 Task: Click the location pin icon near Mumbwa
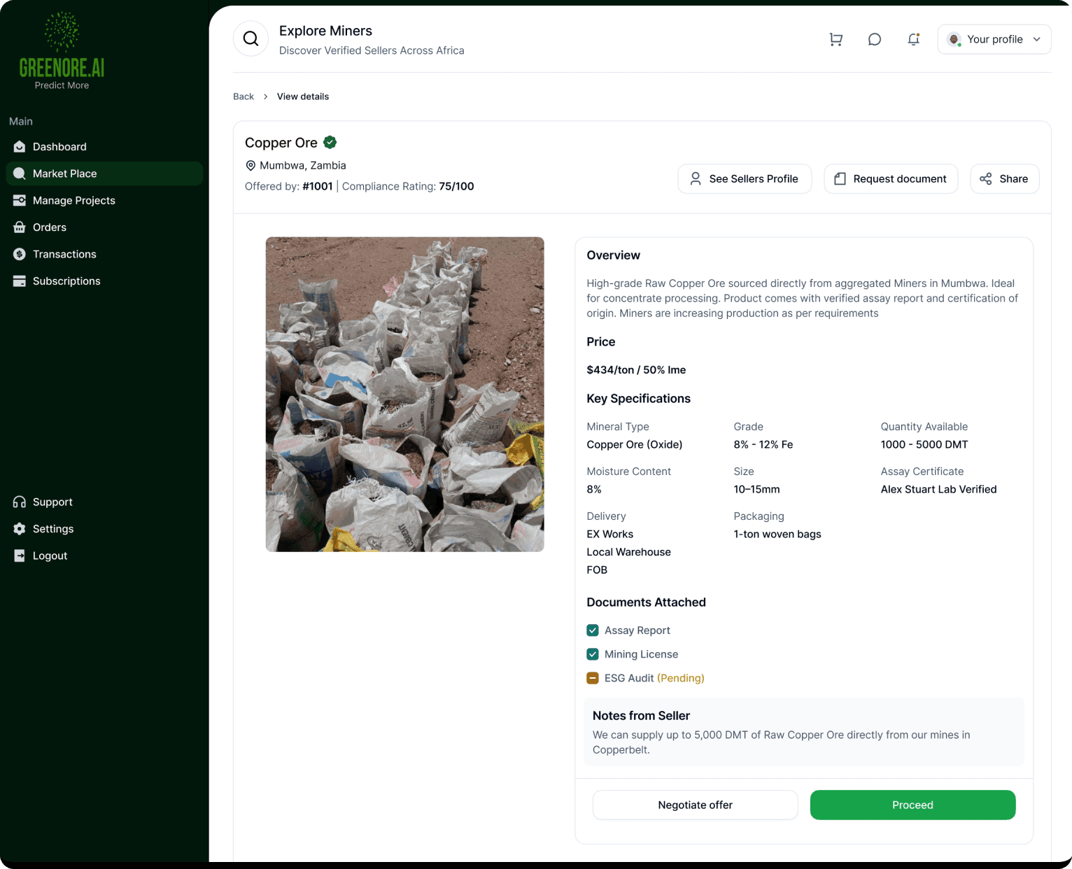(x=251, y=166)
